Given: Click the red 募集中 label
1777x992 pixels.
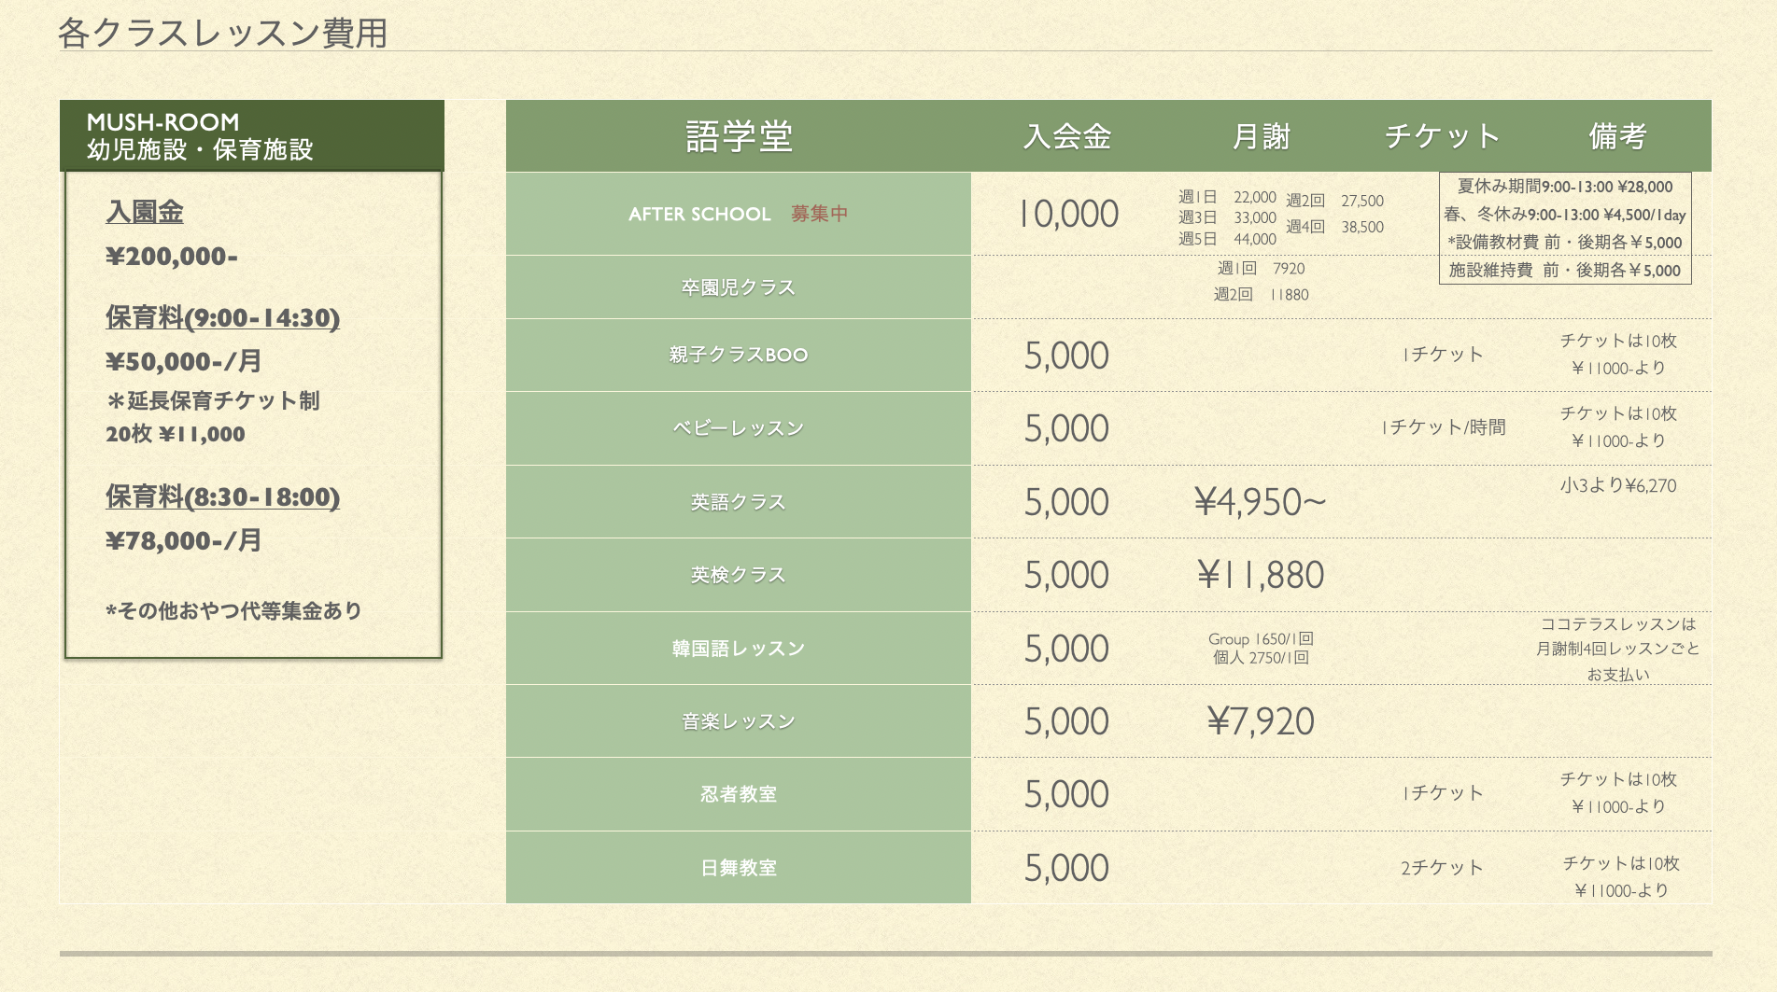Looking at the screenshot, I should 819,214.
